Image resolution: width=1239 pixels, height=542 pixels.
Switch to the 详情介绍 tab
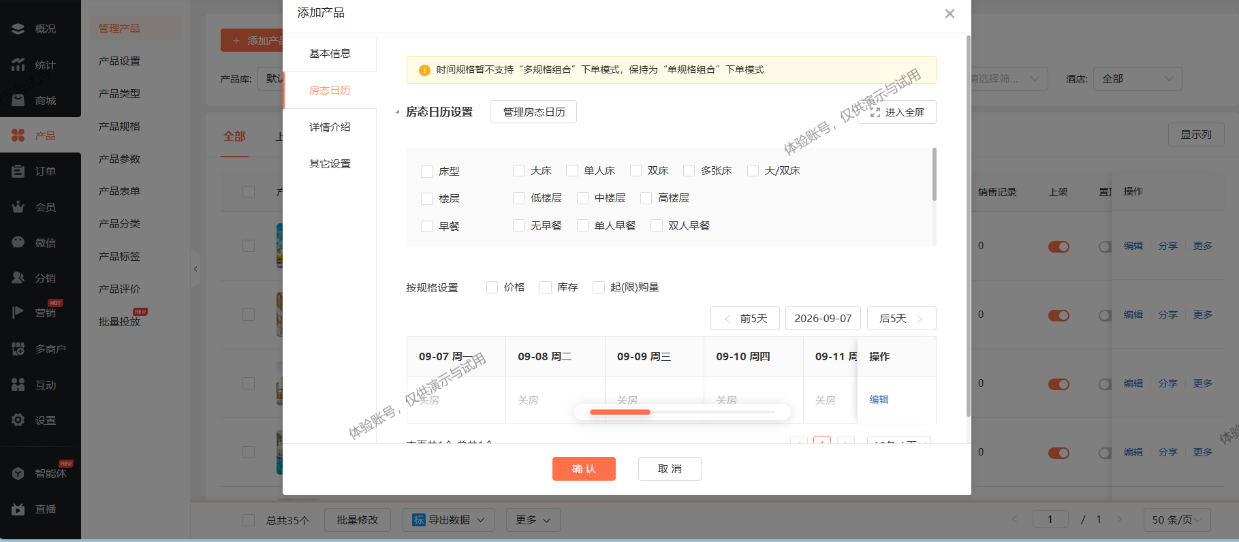[330, 127]
